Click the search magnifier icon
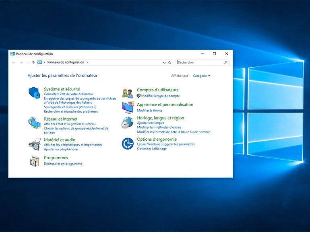 (x=226, y=63)
